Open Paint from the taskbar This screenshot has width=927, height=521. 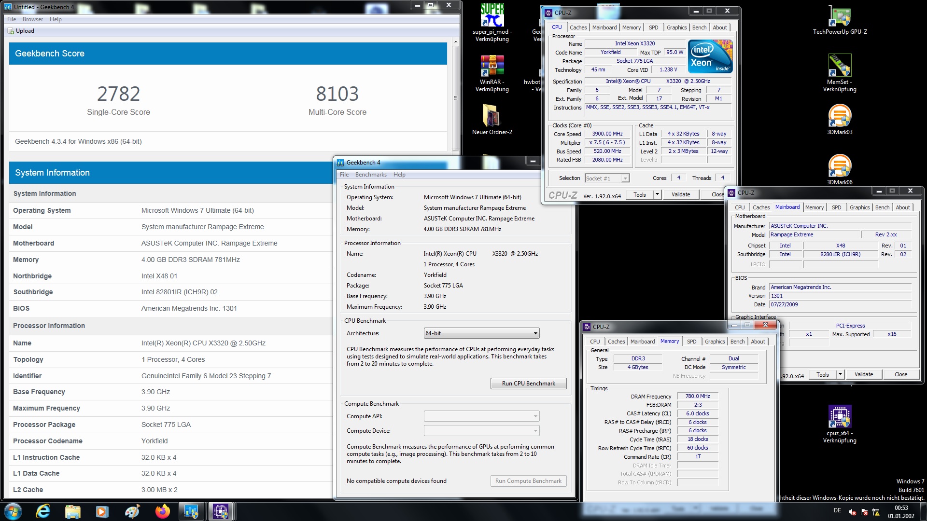132,511
